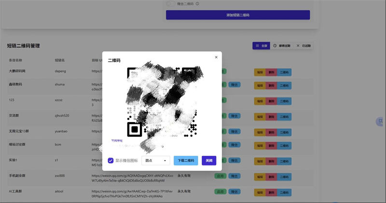
Task: Click 编辑 for the s1 row
Action: coord(260,162)
